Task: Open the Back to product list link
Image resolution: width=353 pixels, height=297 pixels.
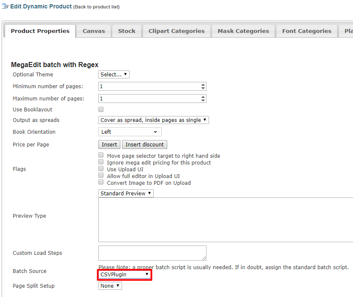Action: [96, 7]
